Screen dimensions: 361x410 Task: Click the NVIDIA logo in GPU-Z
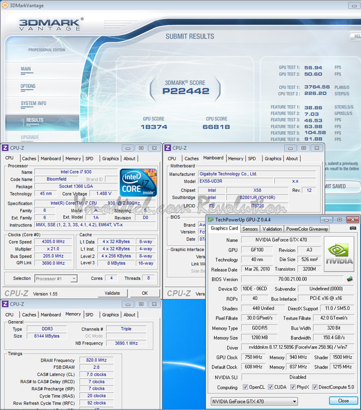point(339,254)
